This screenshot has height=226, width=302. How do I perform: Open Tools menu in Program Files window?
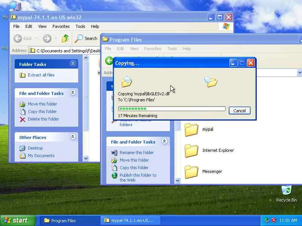coord(172,49)
